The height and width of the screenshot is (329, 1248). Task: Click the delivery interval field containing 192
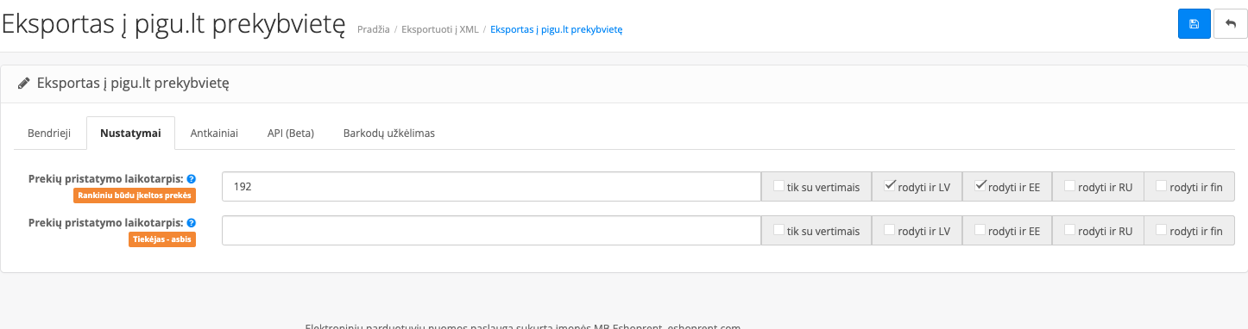[491, 186]
